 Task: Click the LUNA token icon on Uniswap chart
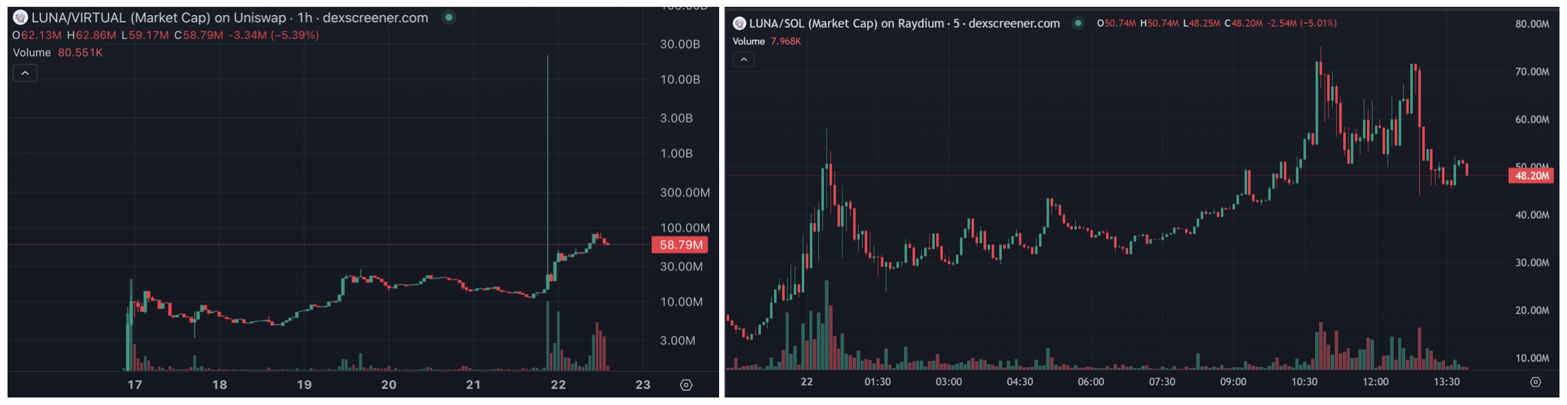point(21,18)
